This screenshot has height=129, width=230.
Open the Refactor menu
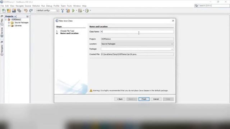[x=36, y=6]
